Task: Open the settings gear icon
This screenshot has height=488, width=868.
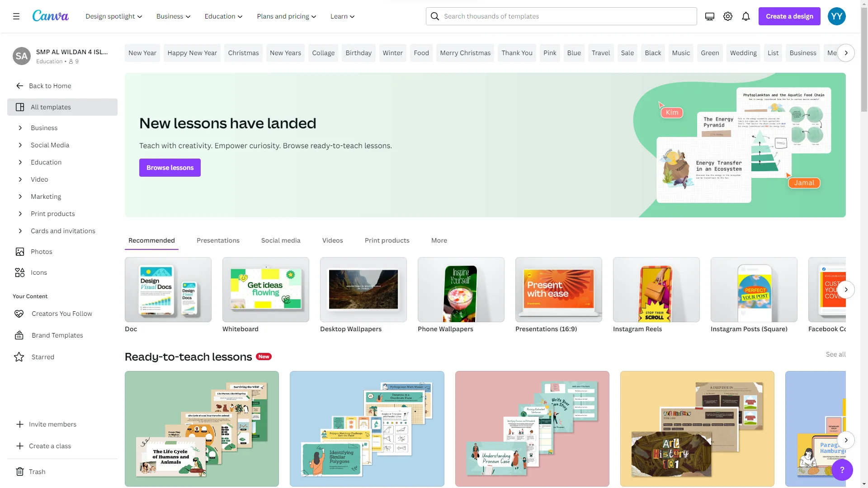Action: click(728, 16)
